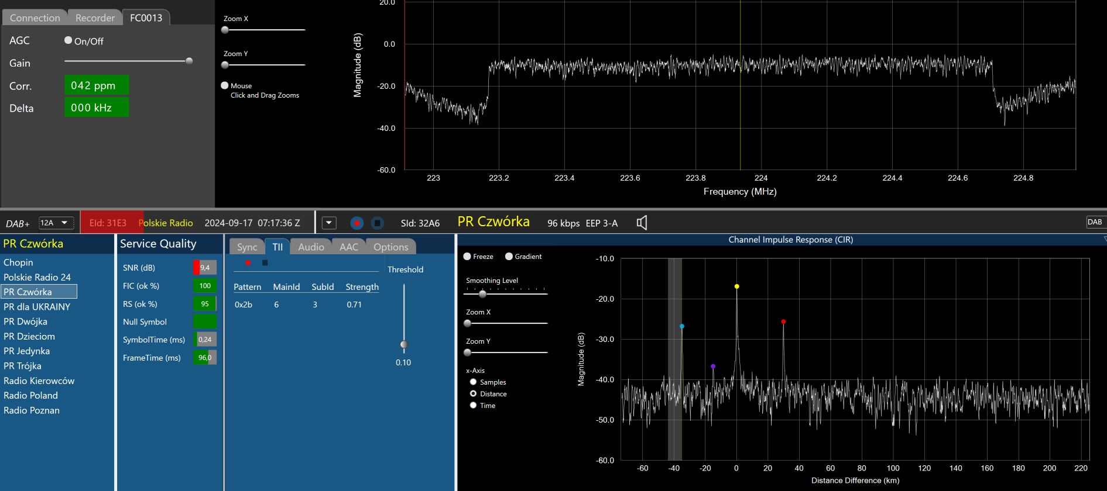The width and height of the screenshot is (1107, 491).
Task: Choose PR Trójka in the service list
Action: coord(22,366)
